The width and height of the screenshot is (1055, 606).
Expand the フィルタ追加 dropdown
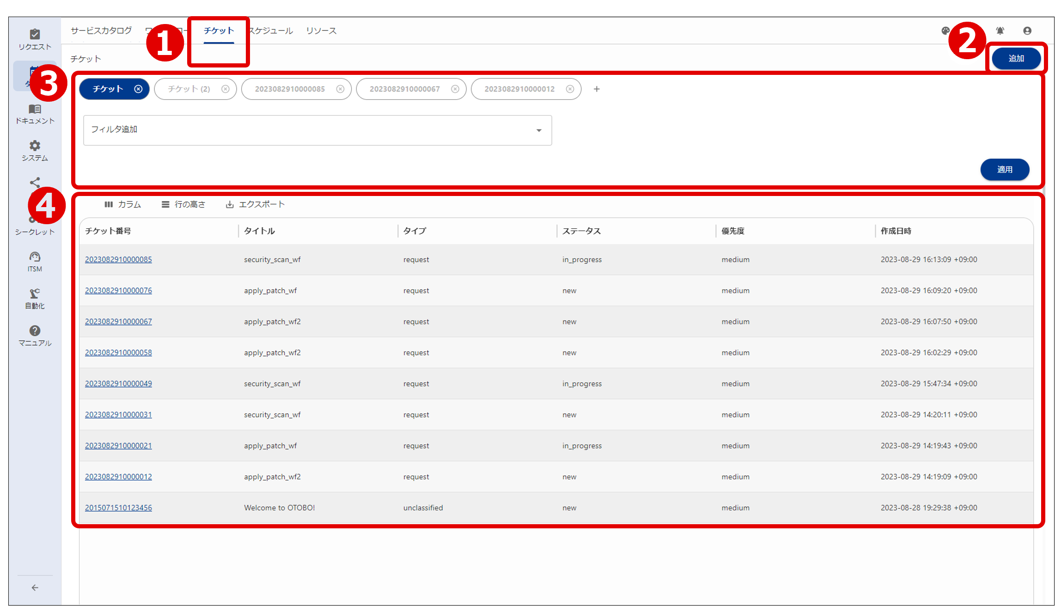[539, 130]
